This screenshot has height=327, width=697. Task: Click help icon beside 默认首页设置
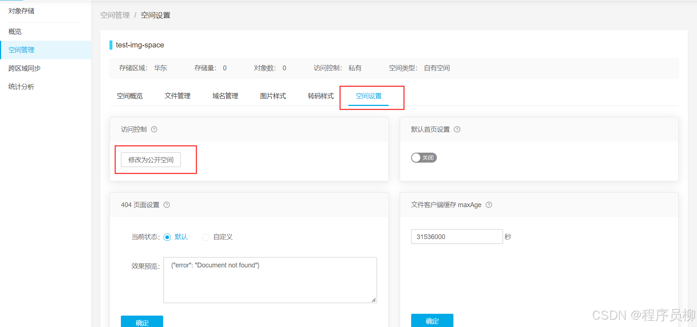click(457, 129)
